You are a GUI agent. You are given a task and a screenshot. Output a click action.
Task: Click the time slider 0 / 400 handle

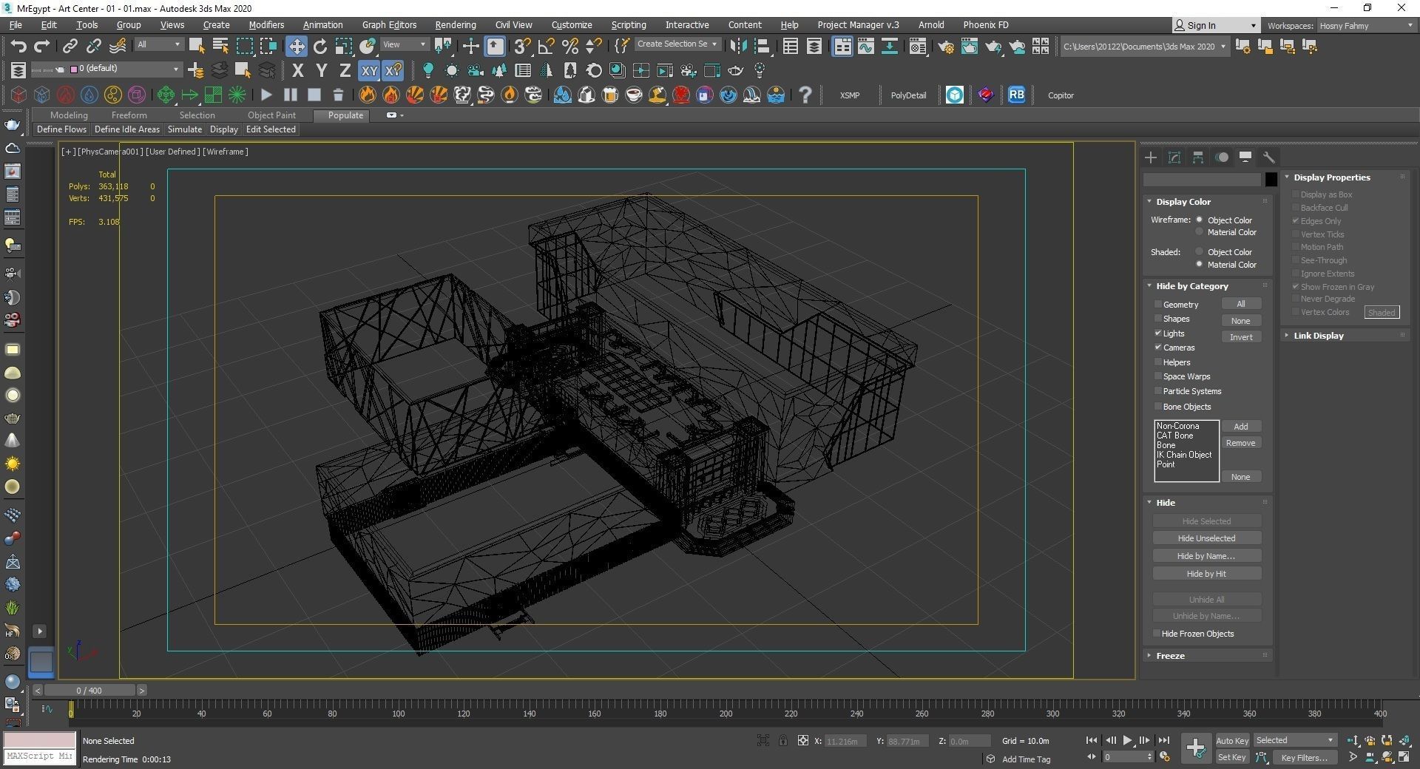(89, 691)
